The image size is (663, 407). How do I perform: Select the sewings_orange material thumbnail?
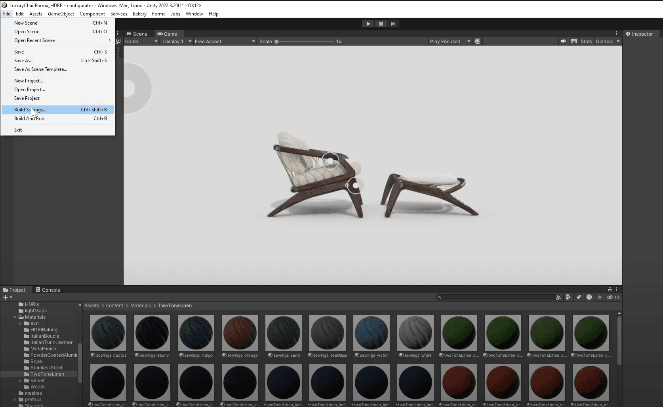(240, 333)
